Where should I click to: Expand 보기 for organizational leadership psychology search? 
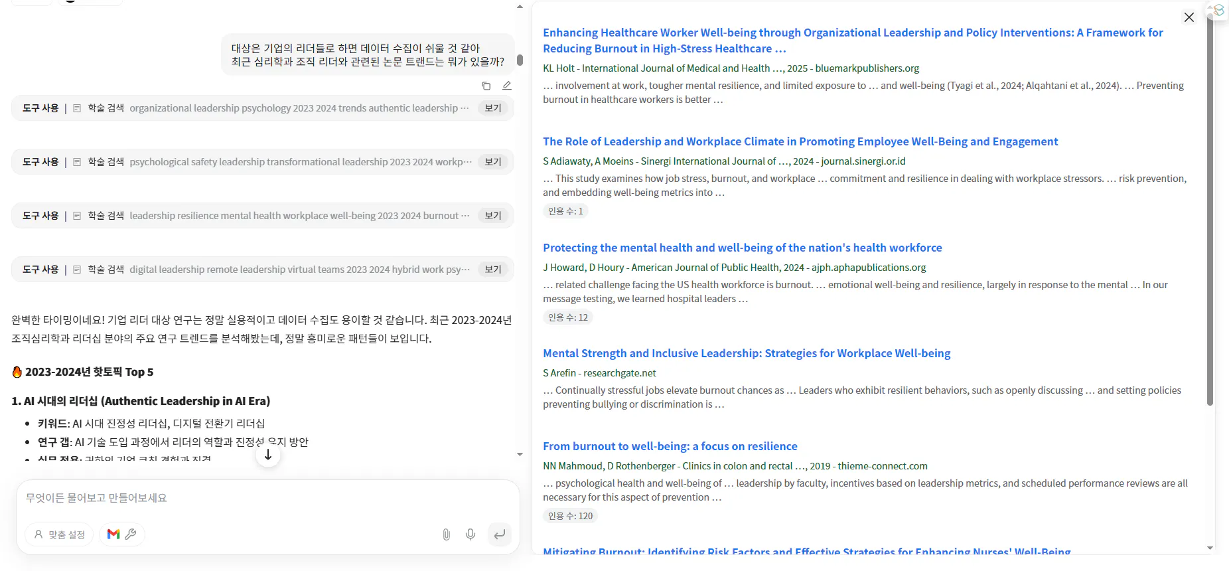493,108
